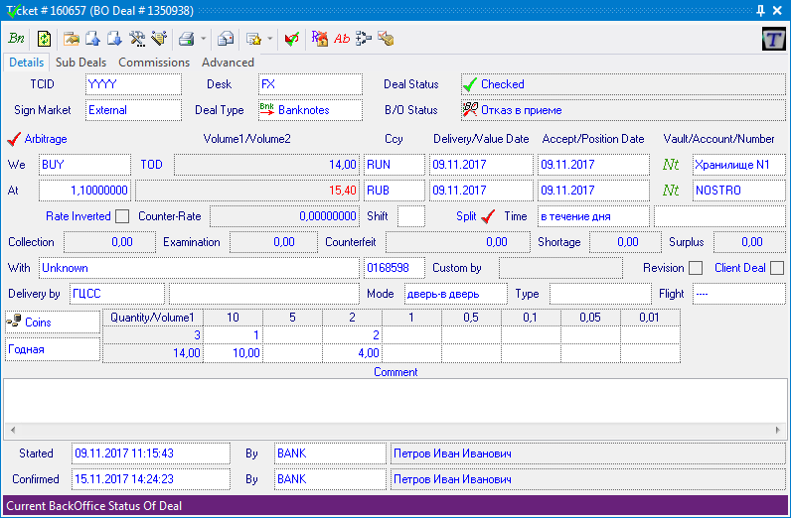Click the green Bn banknotes icon
Image resolution: width=791 pixels, height=518 pixels.
[17, 39]
